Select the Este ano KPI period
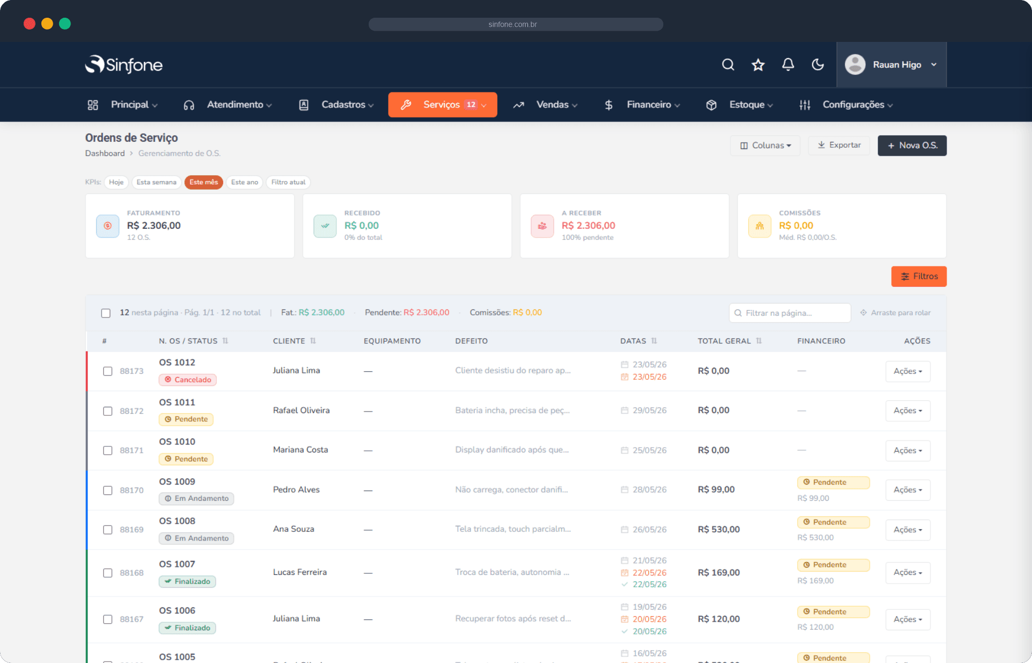The image size is (1032, 663). (x=245, y=182)
